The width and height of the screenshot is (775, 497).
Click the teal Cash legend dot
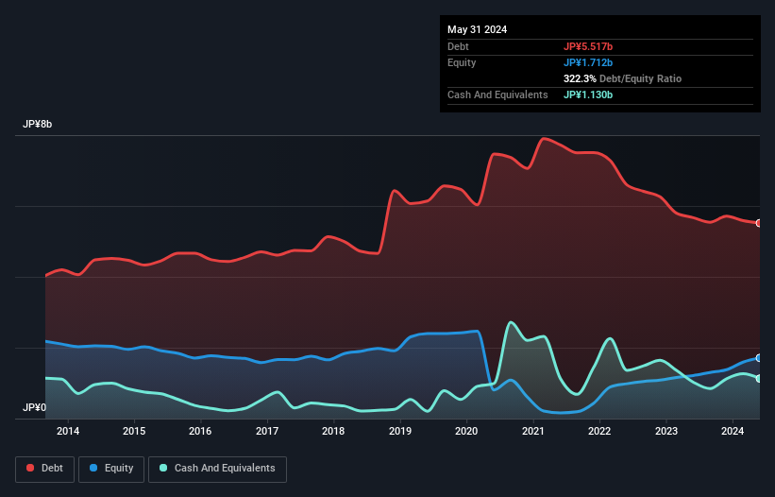[163, 468]
